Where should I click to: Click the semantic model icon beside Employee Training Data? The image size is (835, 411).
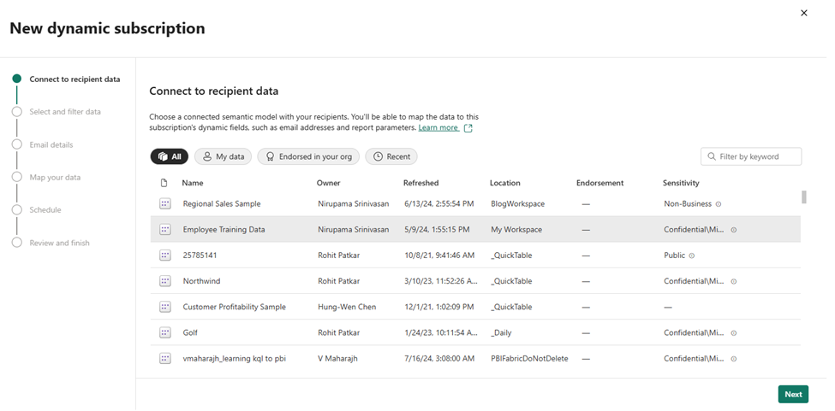[165, 230]
